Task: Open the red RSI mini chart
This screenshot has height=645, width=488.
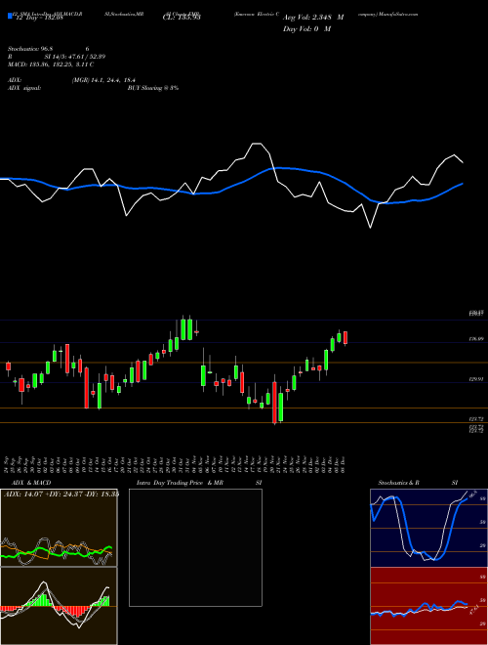Action: pos(428,606)
